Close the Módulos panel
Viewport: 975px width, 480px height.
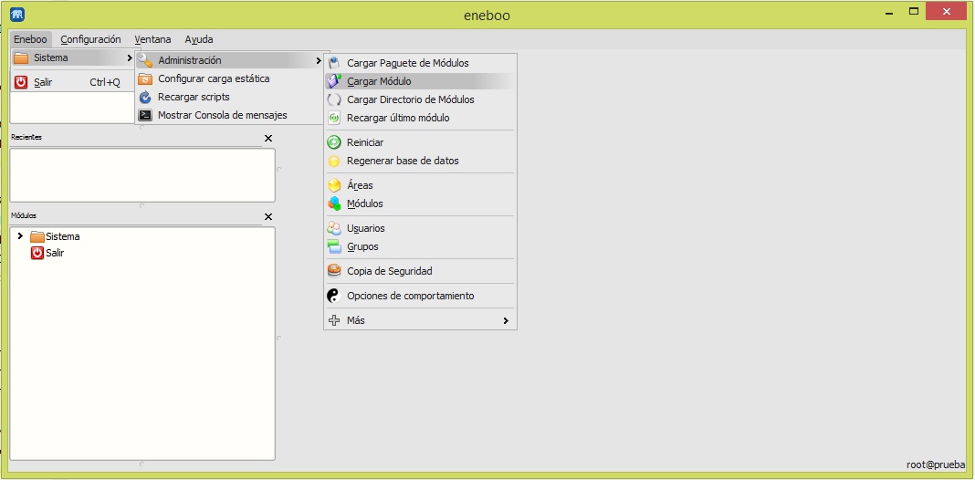tap(268, 217)
